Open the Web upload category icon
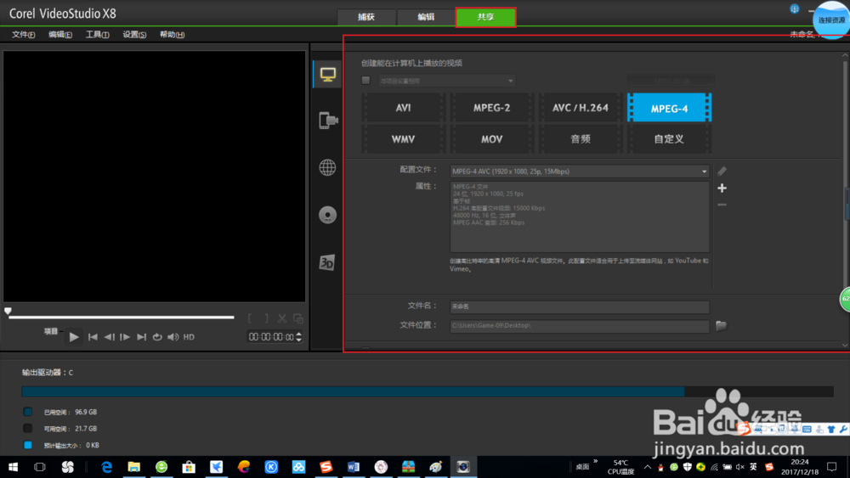This screenshot has width=850, height=478. [327, 167]
